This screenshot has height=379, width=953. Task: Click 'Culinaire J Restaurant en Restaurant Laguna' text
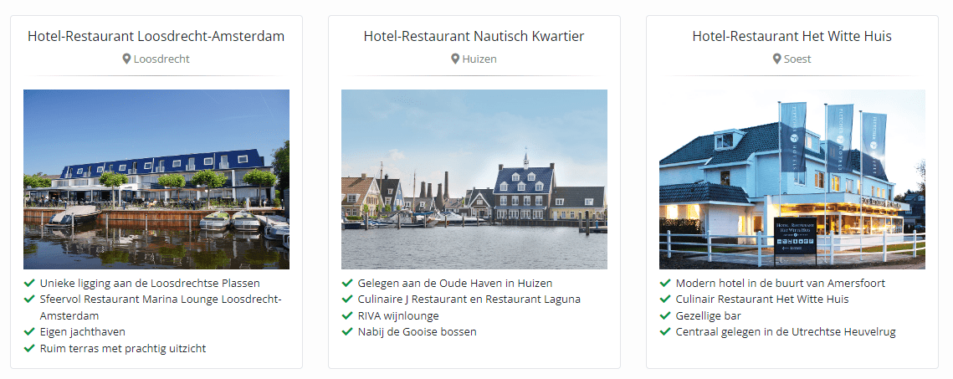469,299
